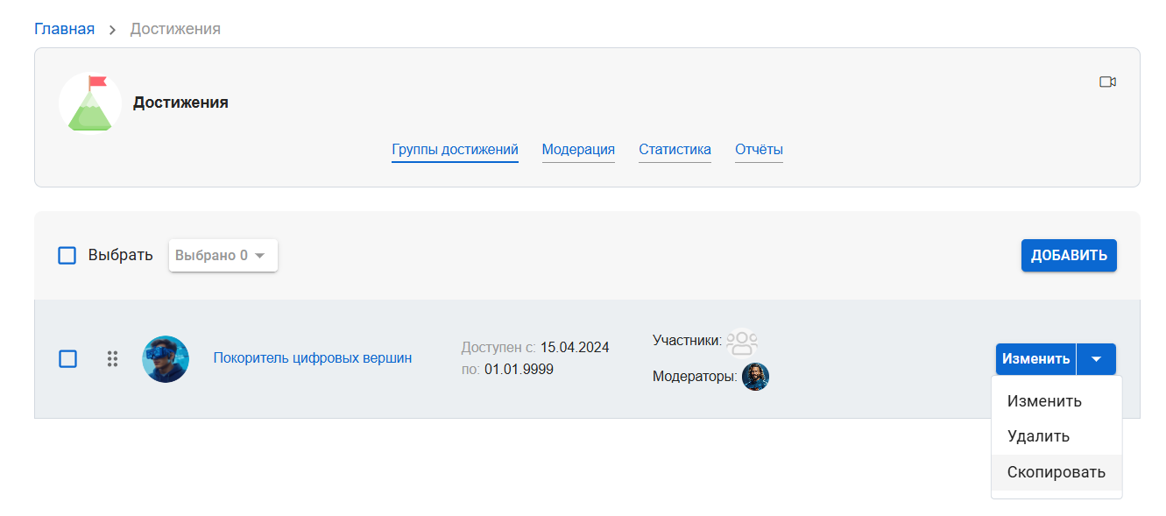
Task: Click the Выбрать label text
Action: coord(120,256)
